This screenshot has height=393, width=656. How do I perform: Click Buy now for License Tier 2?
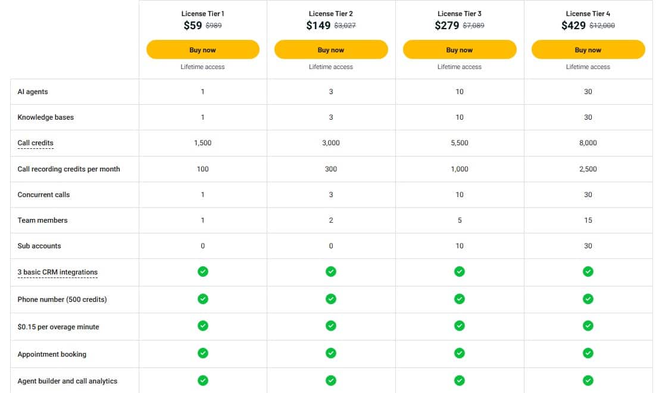tap(331, 49)
